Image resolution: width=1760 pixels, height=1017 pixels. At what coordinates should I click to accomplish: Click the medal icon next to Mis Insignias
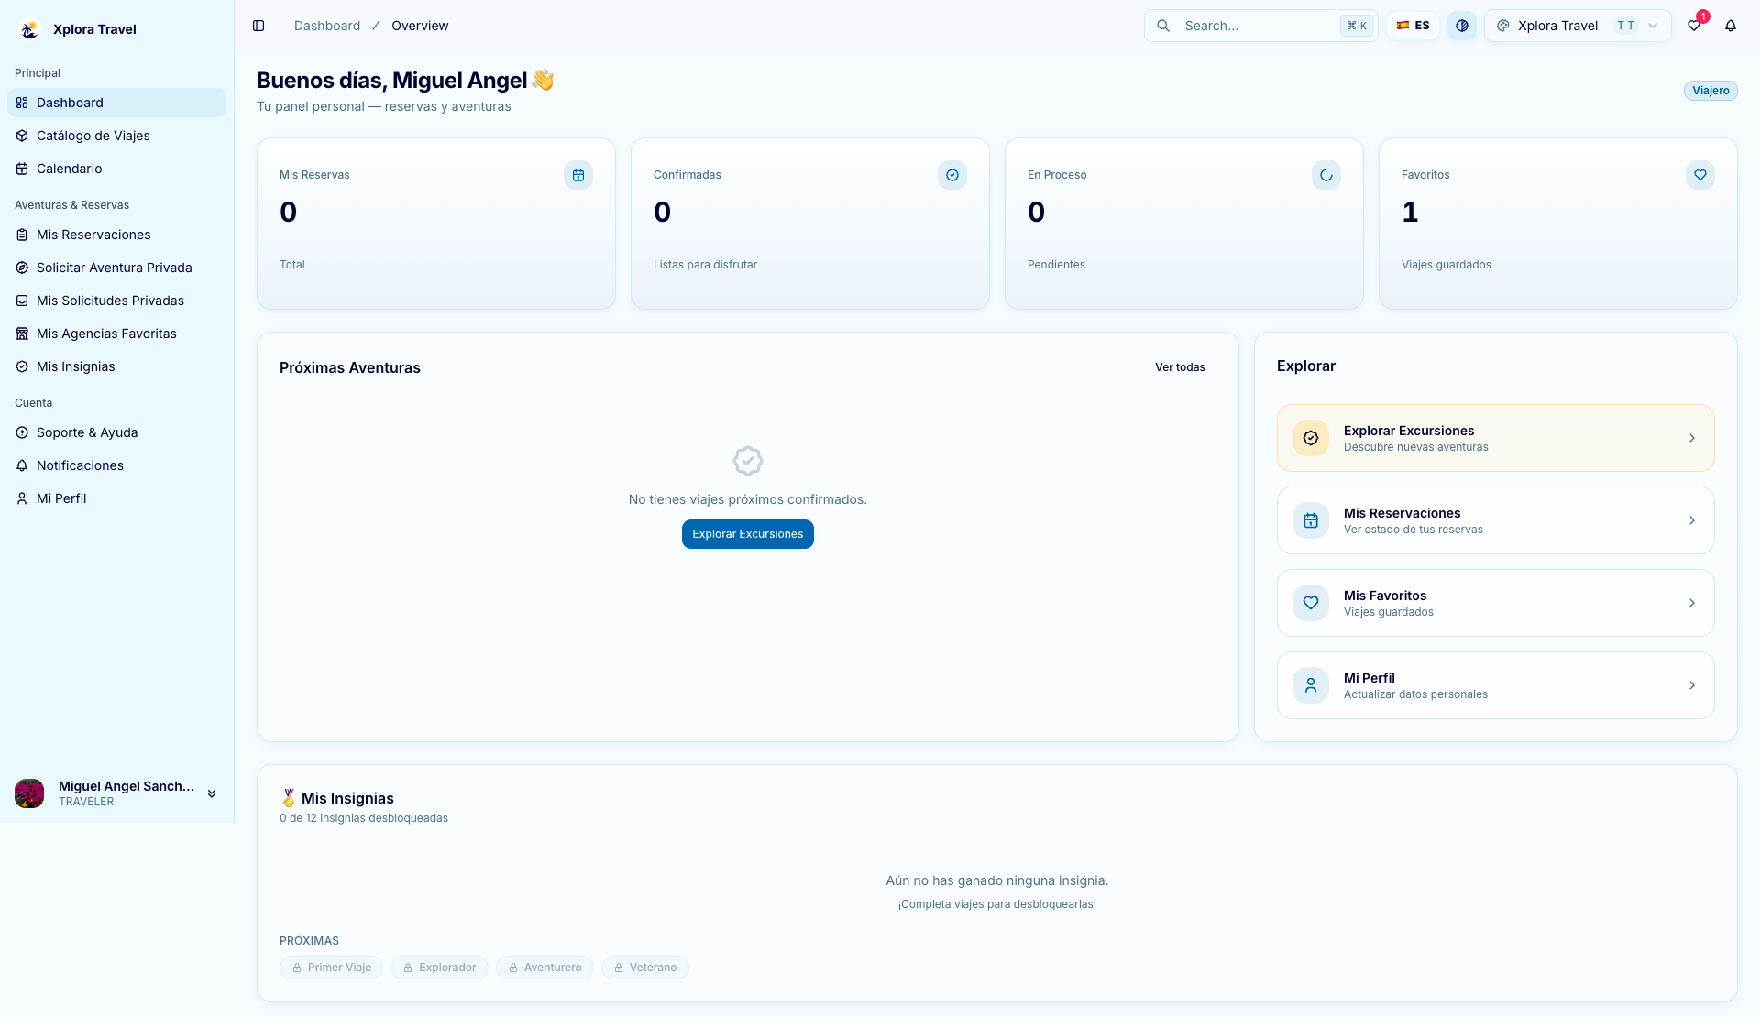click(x=289, y=798)
